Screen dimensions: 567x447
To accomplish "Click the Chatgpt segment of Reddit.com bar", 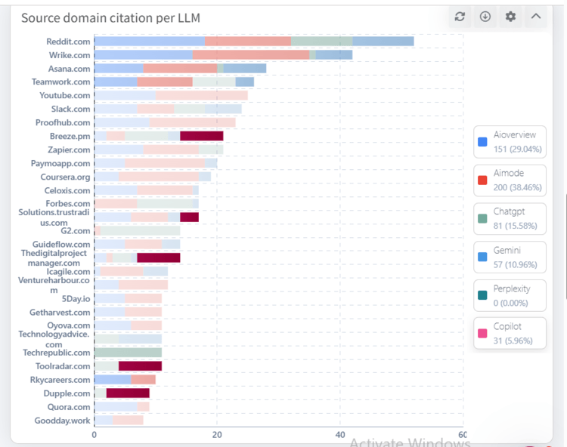I will coord(322,42).
